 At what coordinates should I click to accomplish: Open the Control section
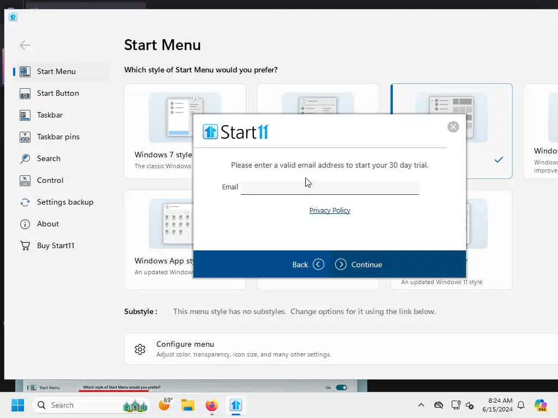(x=60, y=180)
